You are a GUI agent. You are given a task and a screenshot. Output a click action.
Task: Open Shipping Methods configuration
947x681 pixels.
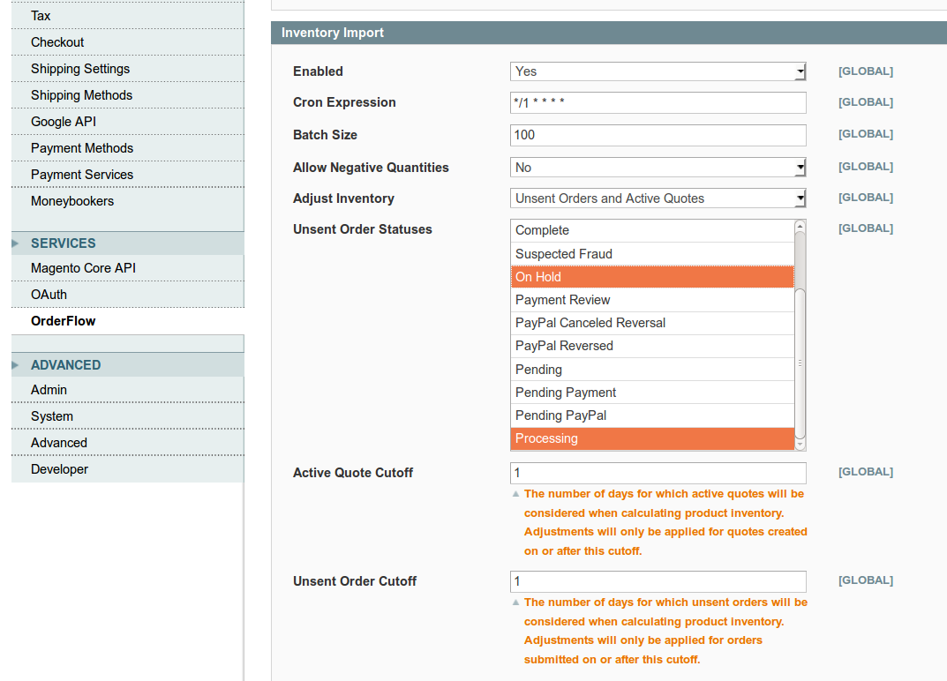pos(81,94)
